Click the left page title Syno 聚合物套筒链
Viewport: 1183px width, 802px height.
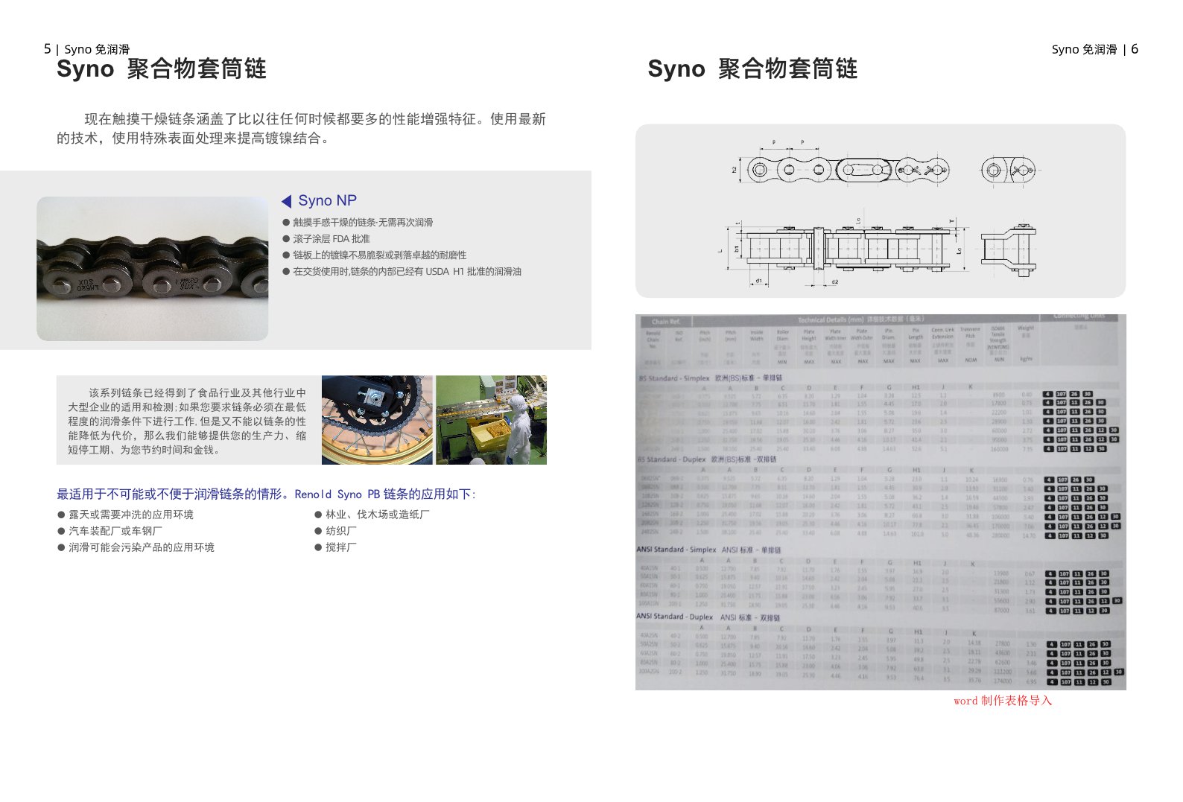click(161, 69)
